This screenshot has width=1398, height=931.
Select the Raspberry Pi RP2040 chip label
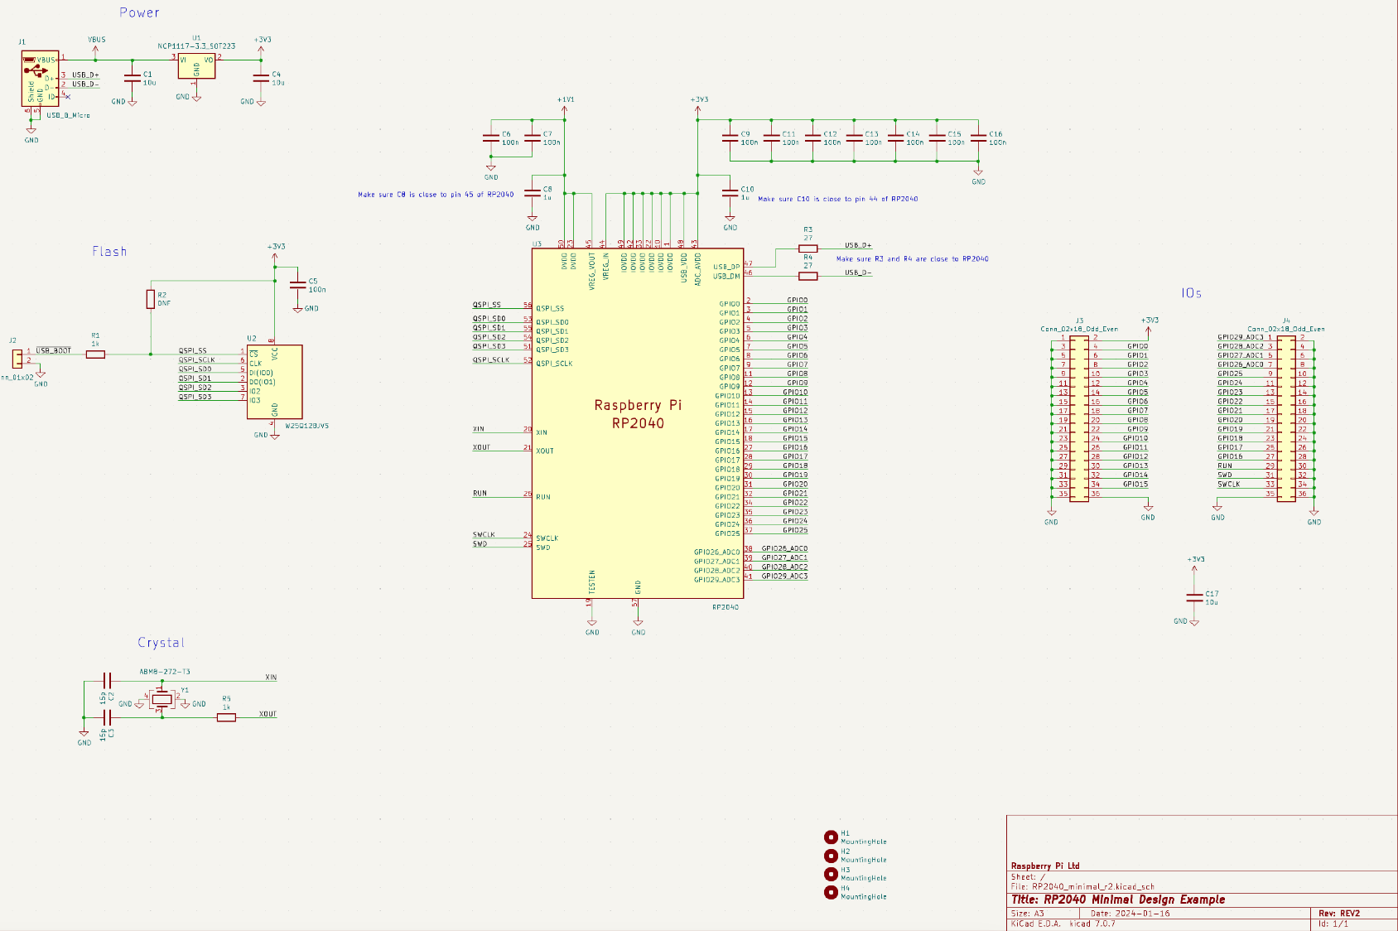(x=638, y=414)
